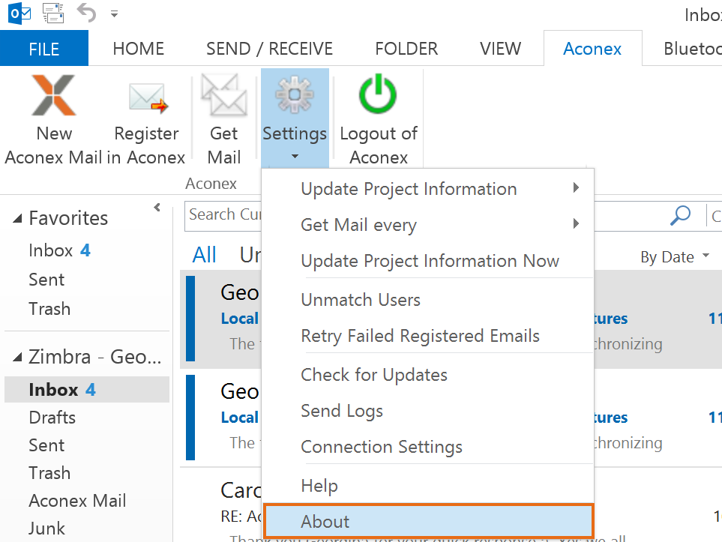
Task: Open the Customize Quick Access Toolbar arrow
Action: pyautogui.click(x=114, y=13)
